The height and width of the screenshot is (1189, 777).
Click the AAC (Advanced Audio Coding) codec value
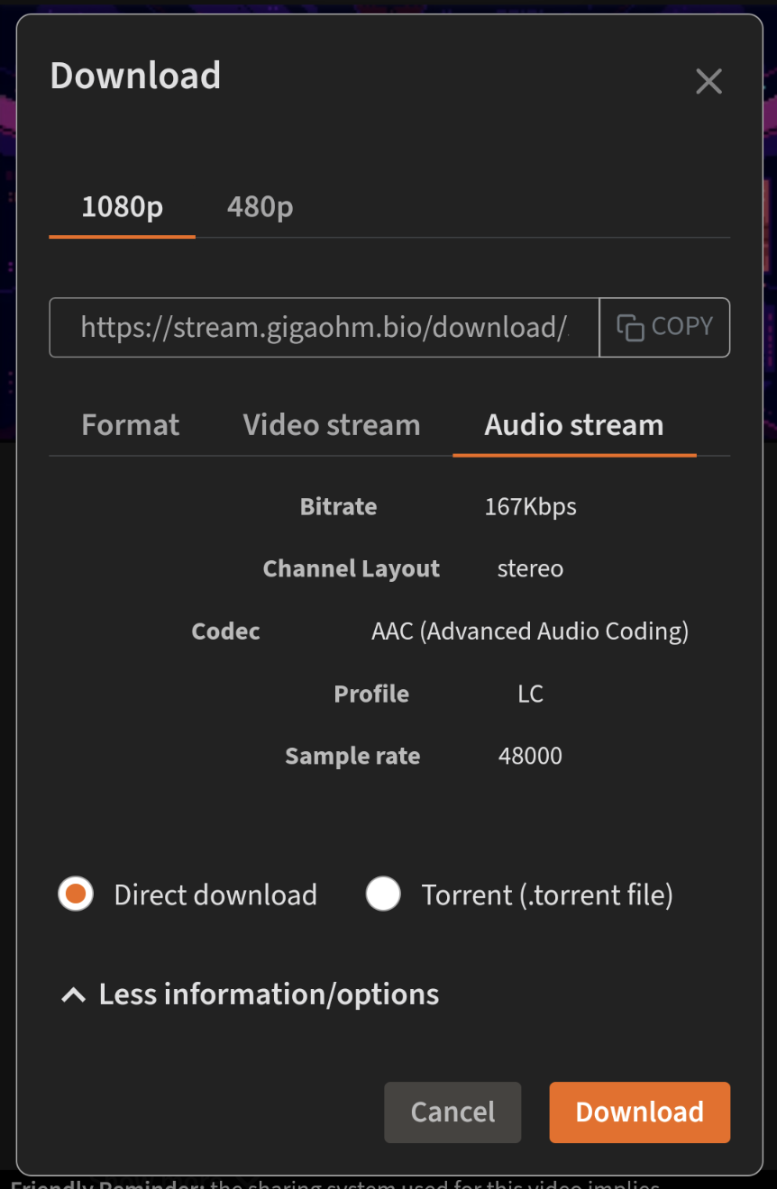(x=530, y=631)
